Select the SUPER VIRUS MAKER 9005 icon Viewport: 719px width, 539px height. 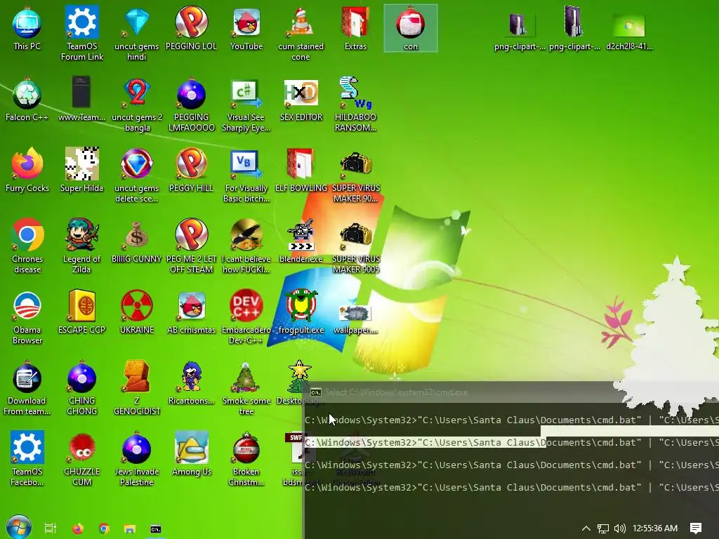[355, 235]
